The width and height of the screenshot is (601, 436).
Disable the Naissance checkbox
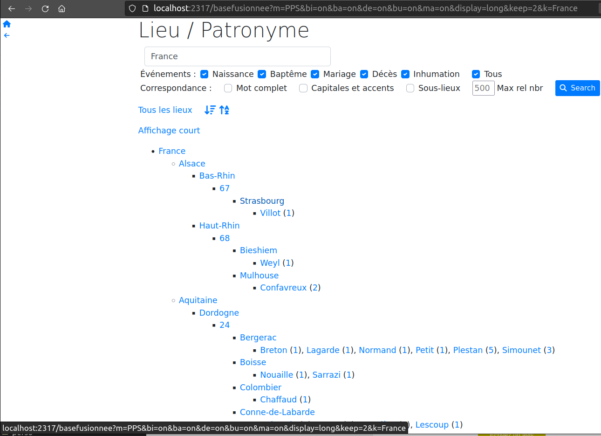(x=204, y=74)
